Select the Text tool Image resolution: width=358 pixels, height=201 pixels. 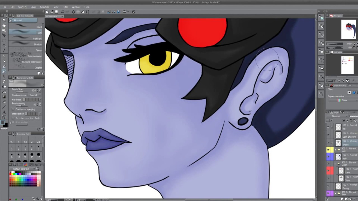(x=4, y=112)
